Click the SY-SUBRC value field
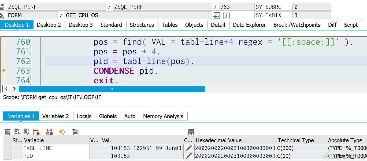 click(x=312, y=7)
